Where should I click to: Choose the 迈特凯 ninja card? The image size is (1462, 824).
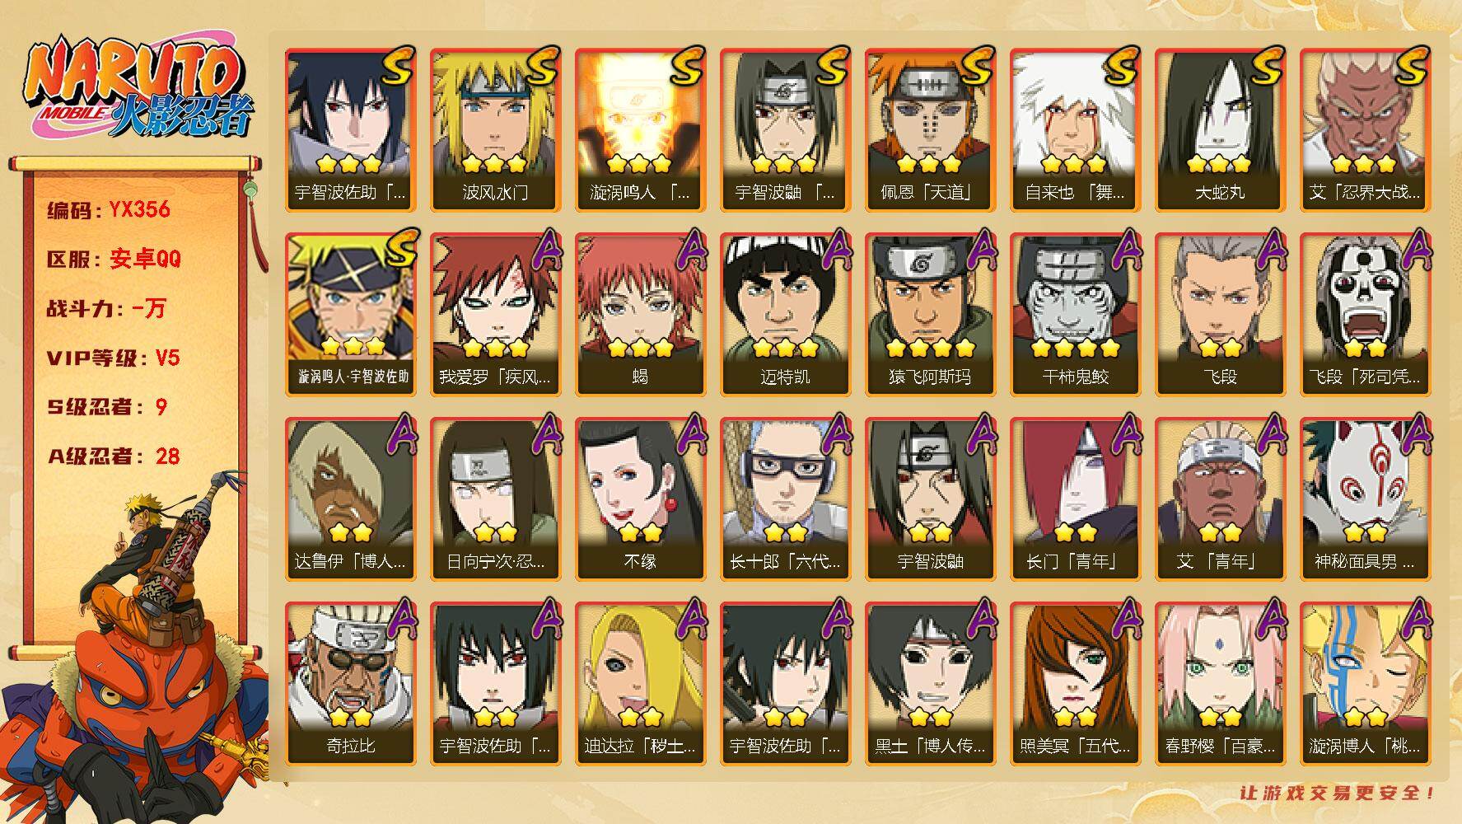(786, 315)
